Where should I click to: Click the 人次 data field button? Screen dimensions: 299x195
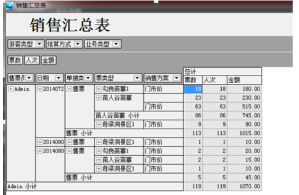point(32,60)
